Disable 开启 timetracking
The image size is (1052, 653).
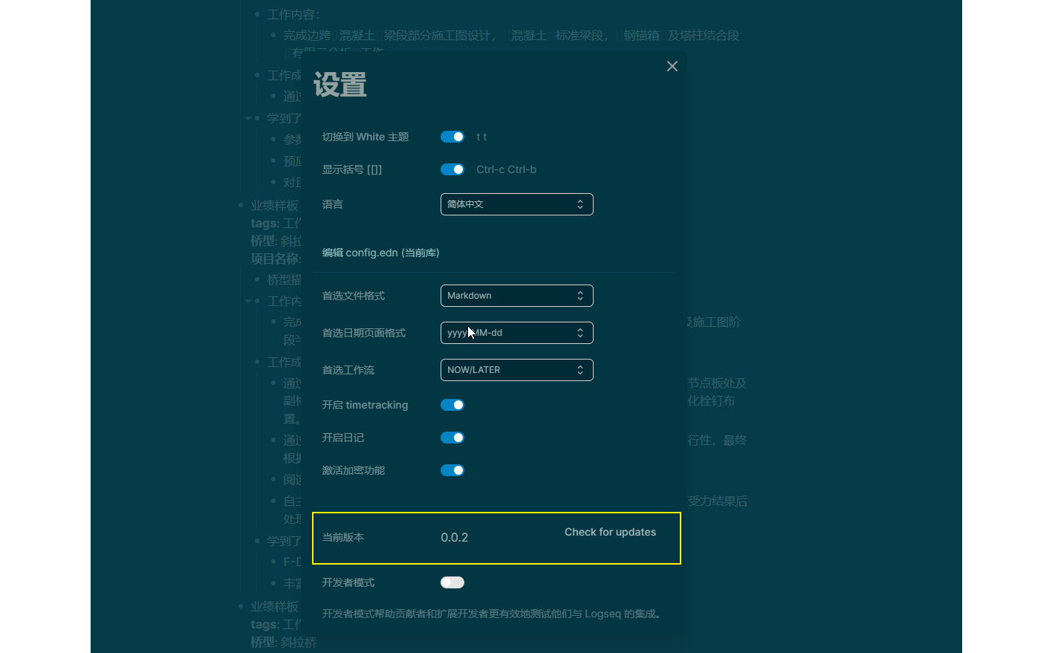pos(452,405)
